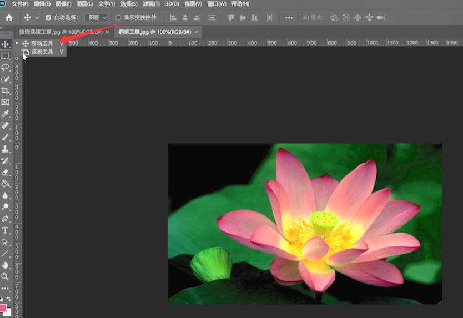Open the 图层(L) menu

click(84, 4)
